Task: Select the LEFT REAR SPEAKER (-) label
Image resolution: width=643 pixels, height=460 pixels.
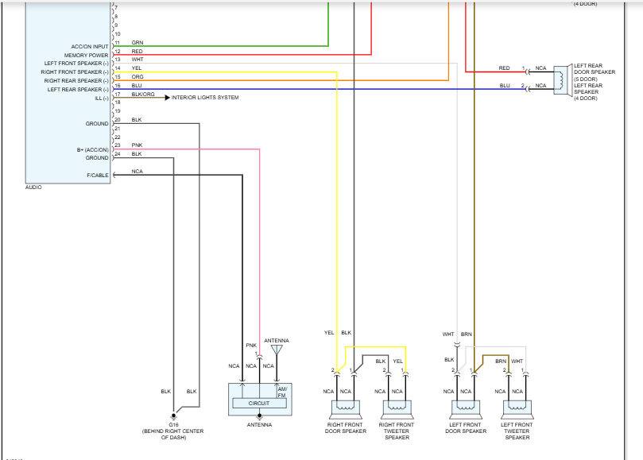Action: coord(78,89)
